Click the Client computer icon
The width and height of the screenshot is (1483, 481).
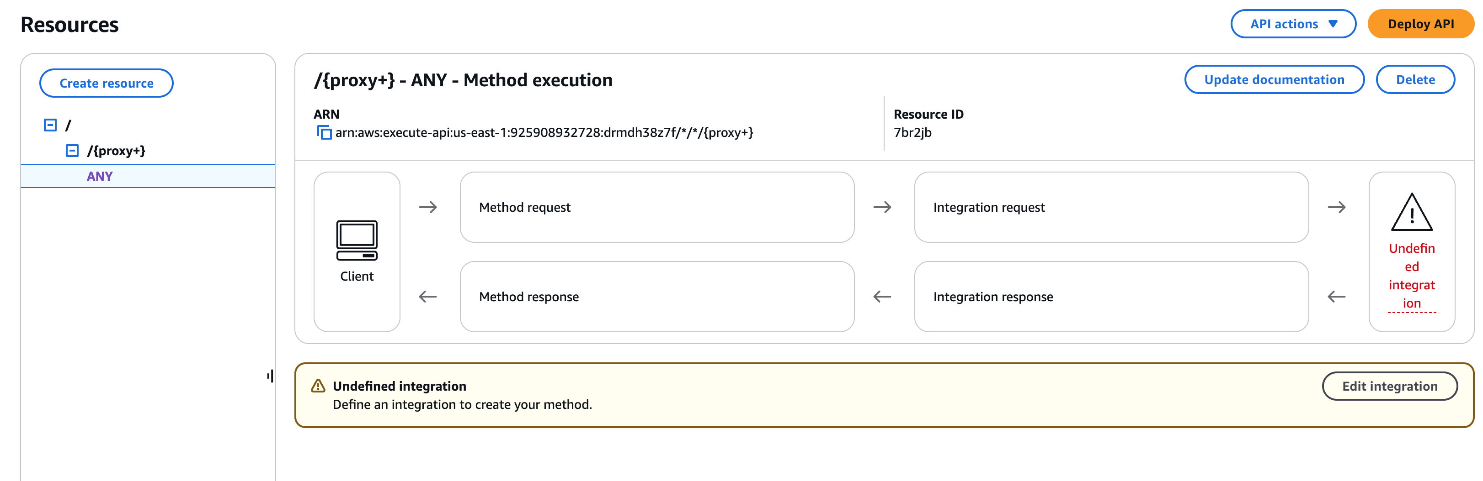click(357, 240)
